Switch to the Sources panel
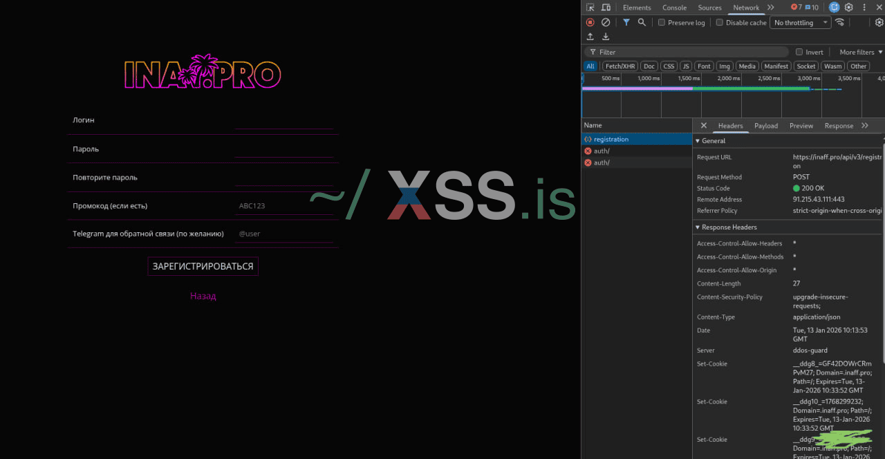Viewport: 885px width, 459px height. 709,8
